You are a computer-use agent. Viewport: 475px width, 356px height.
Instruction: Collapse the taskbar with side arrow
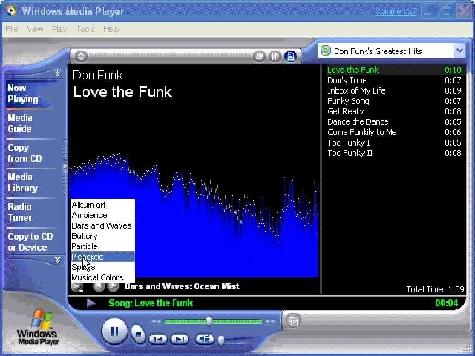[64, 166]
